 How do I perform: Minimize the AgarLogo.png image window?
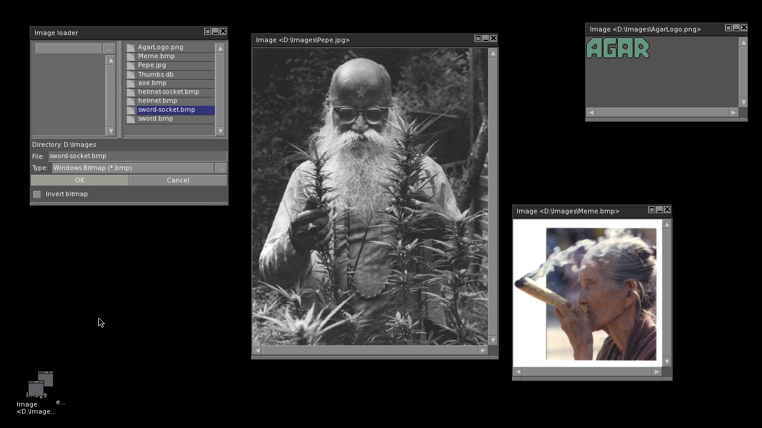click(736, 28)
